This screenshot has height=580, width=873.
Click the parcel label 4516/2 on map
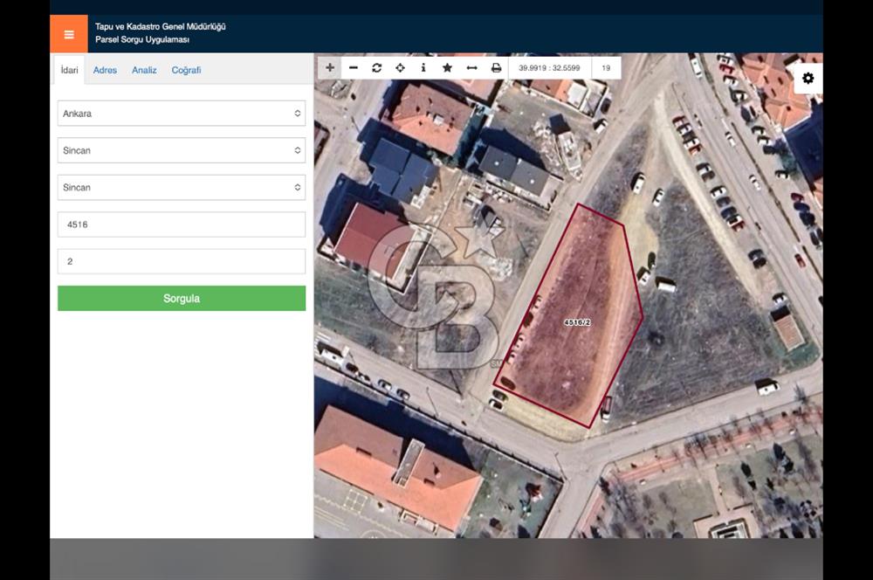pyautogui.click(x=577, y=322)
